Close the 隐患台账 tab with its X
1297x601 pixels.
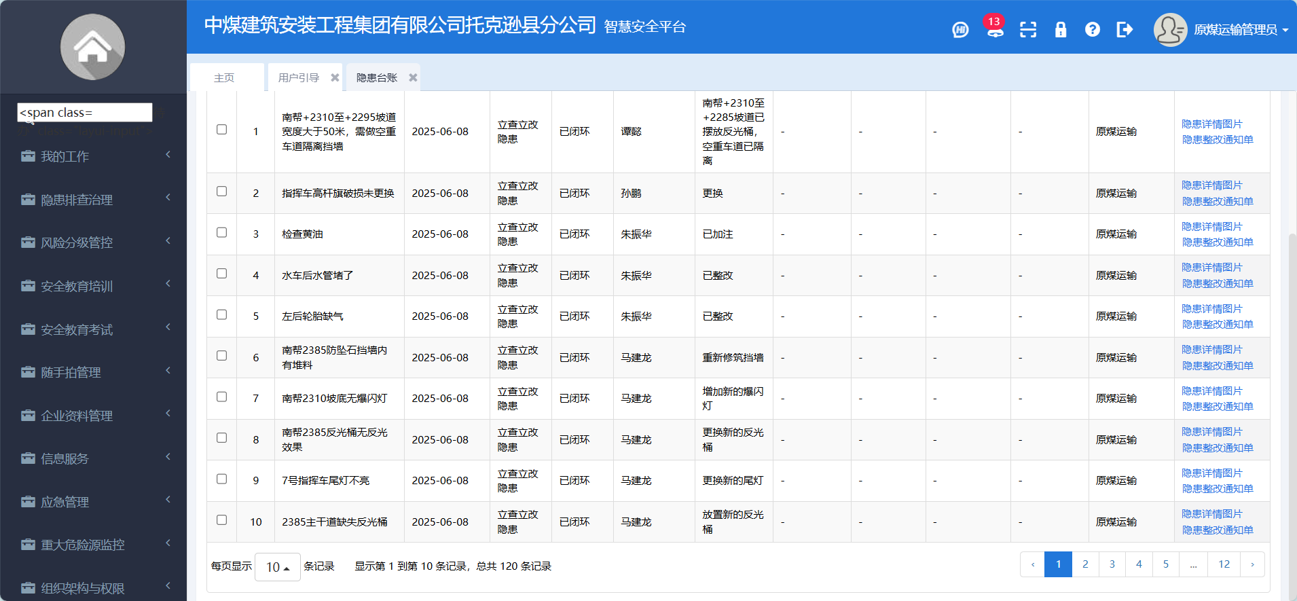click(413, 78)
